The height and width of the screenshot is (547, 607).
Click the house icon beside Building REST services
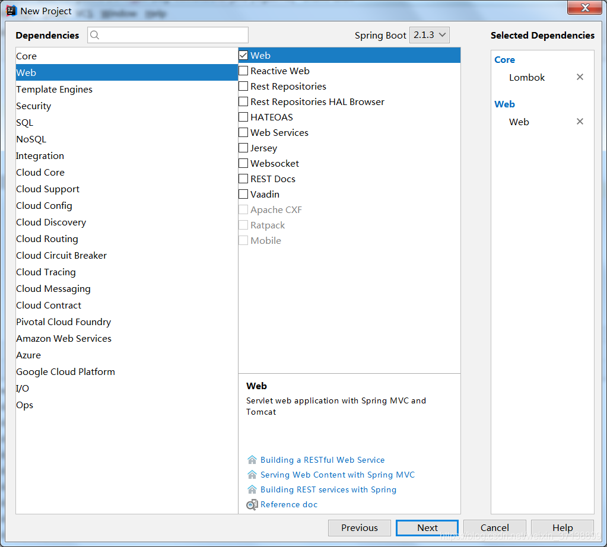coord(252,489)
